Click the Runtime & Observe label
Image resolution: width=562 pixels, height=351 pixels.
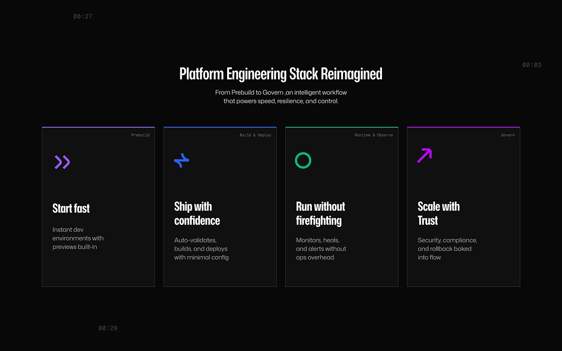(x=374, y=135)
